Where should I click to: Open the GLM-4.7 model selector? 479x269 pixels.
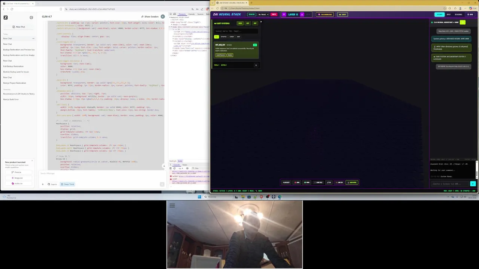pyautogui.click(x=47, y=16)
